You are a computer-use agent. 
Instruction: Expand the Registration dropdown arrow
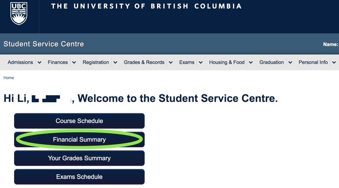[115, 63]
